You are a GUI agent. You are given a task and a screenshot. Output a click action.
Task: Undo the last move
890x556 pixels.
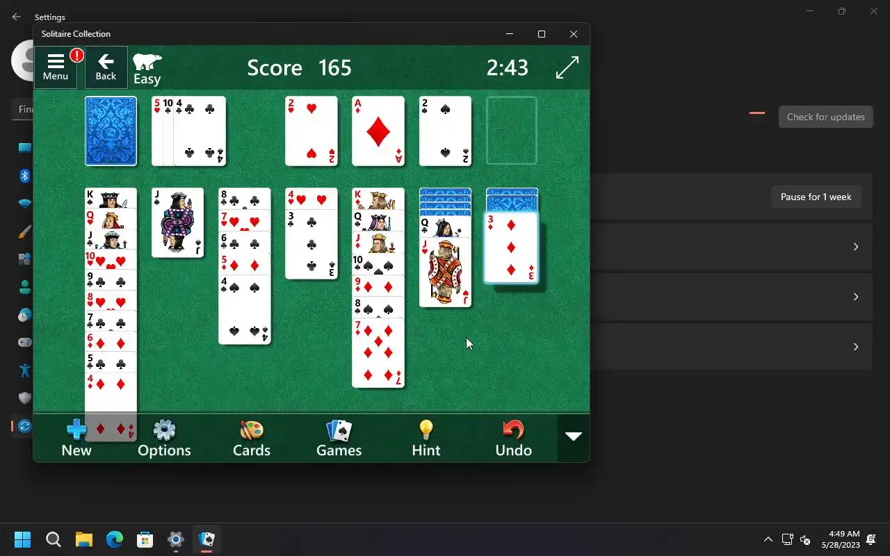514,438
